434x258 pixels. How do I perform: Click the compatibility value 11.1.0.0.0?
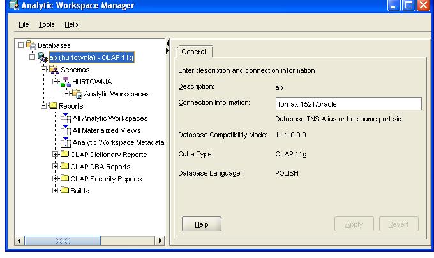coord(290,135)
